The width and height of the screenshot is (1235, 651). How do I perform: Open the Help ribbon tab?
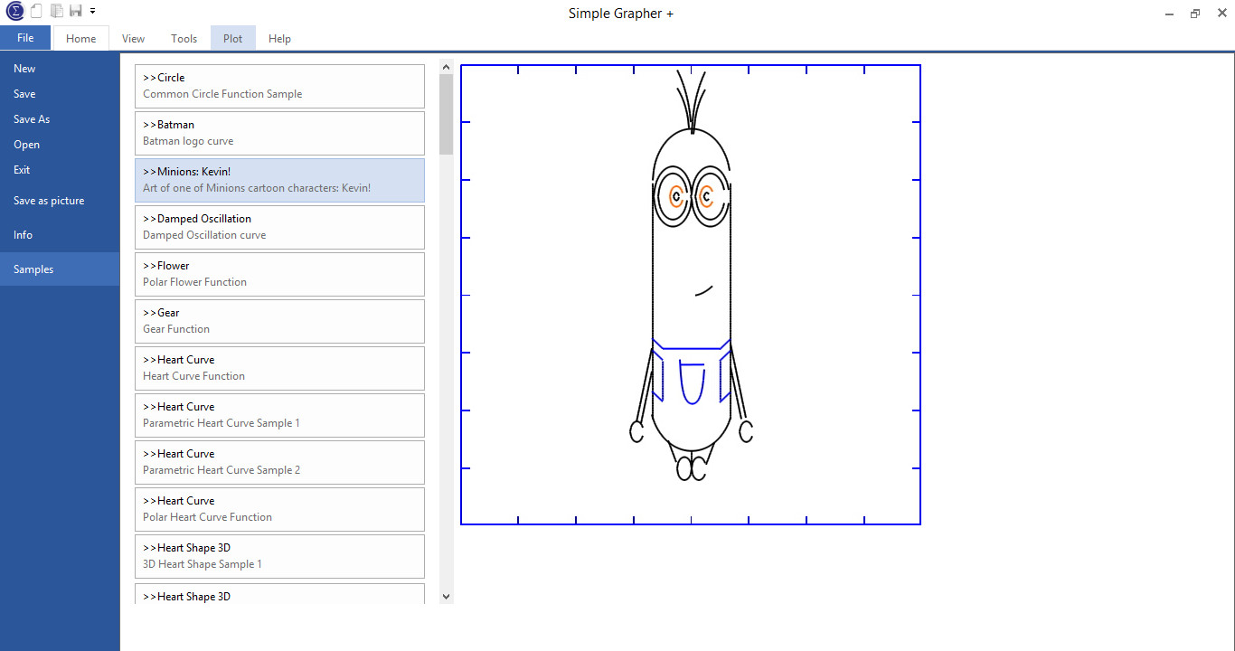click(279, 39)
